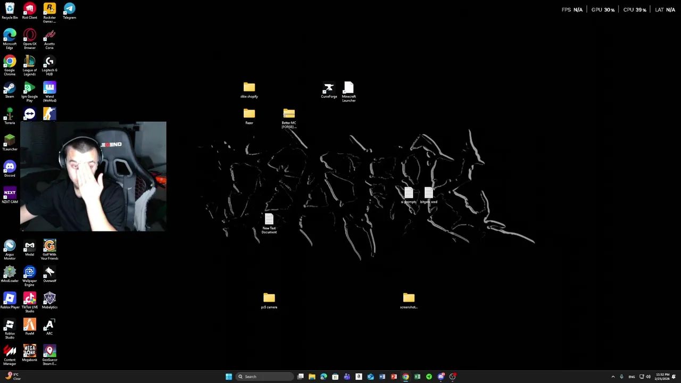Open Excel from the taskbar
The height and width of the screenshot is (383, 681).
pyautogui.click(x=417, y=377)
